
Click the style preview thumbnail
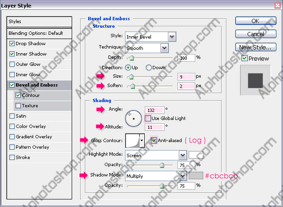pyautogui.click(x=255, y=80)
